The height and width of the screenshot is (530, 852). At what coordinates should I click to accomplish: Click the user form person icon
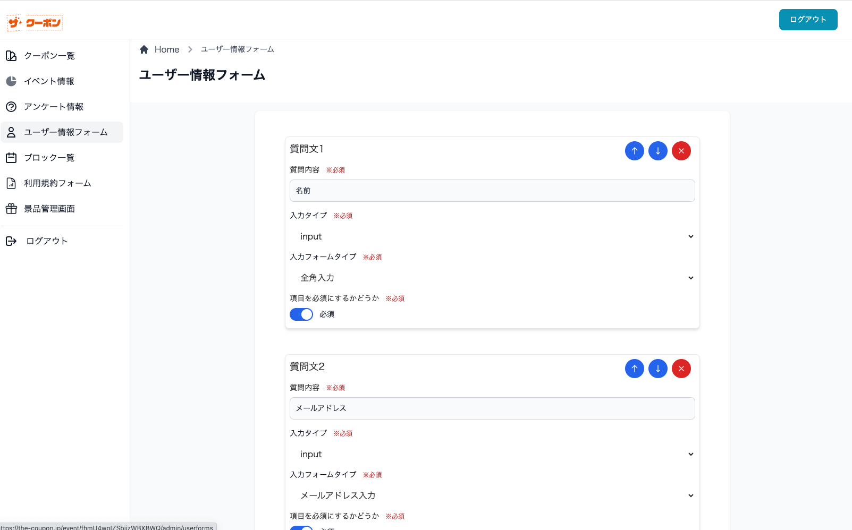pyautogui.click(x=11, y=132)
